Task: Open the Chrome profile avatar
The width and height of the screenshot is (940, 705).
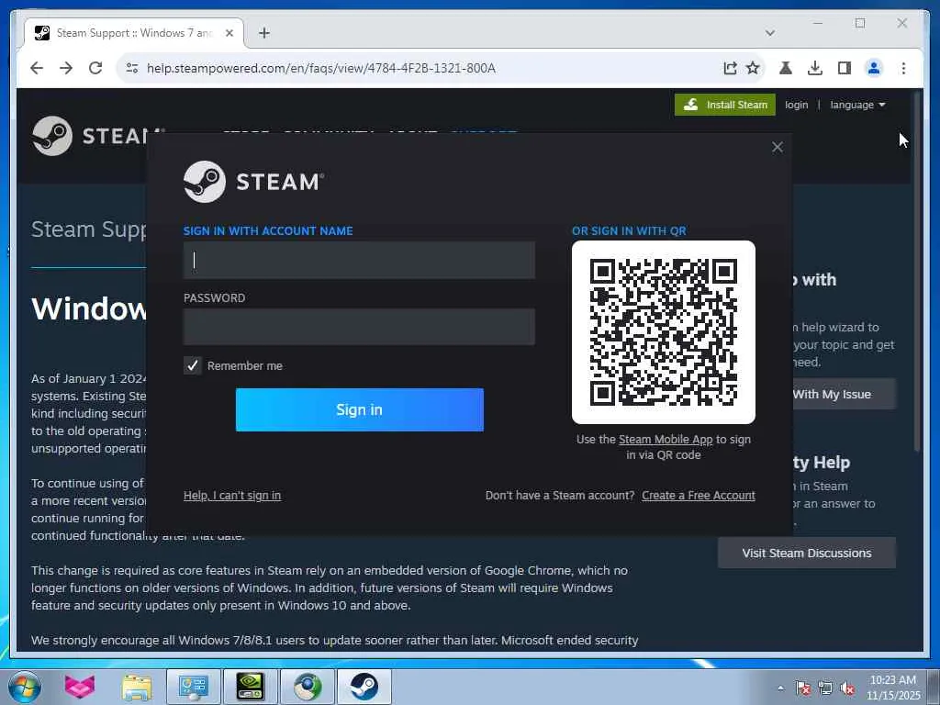Action: pyautogui.click(x=874, y=68)
